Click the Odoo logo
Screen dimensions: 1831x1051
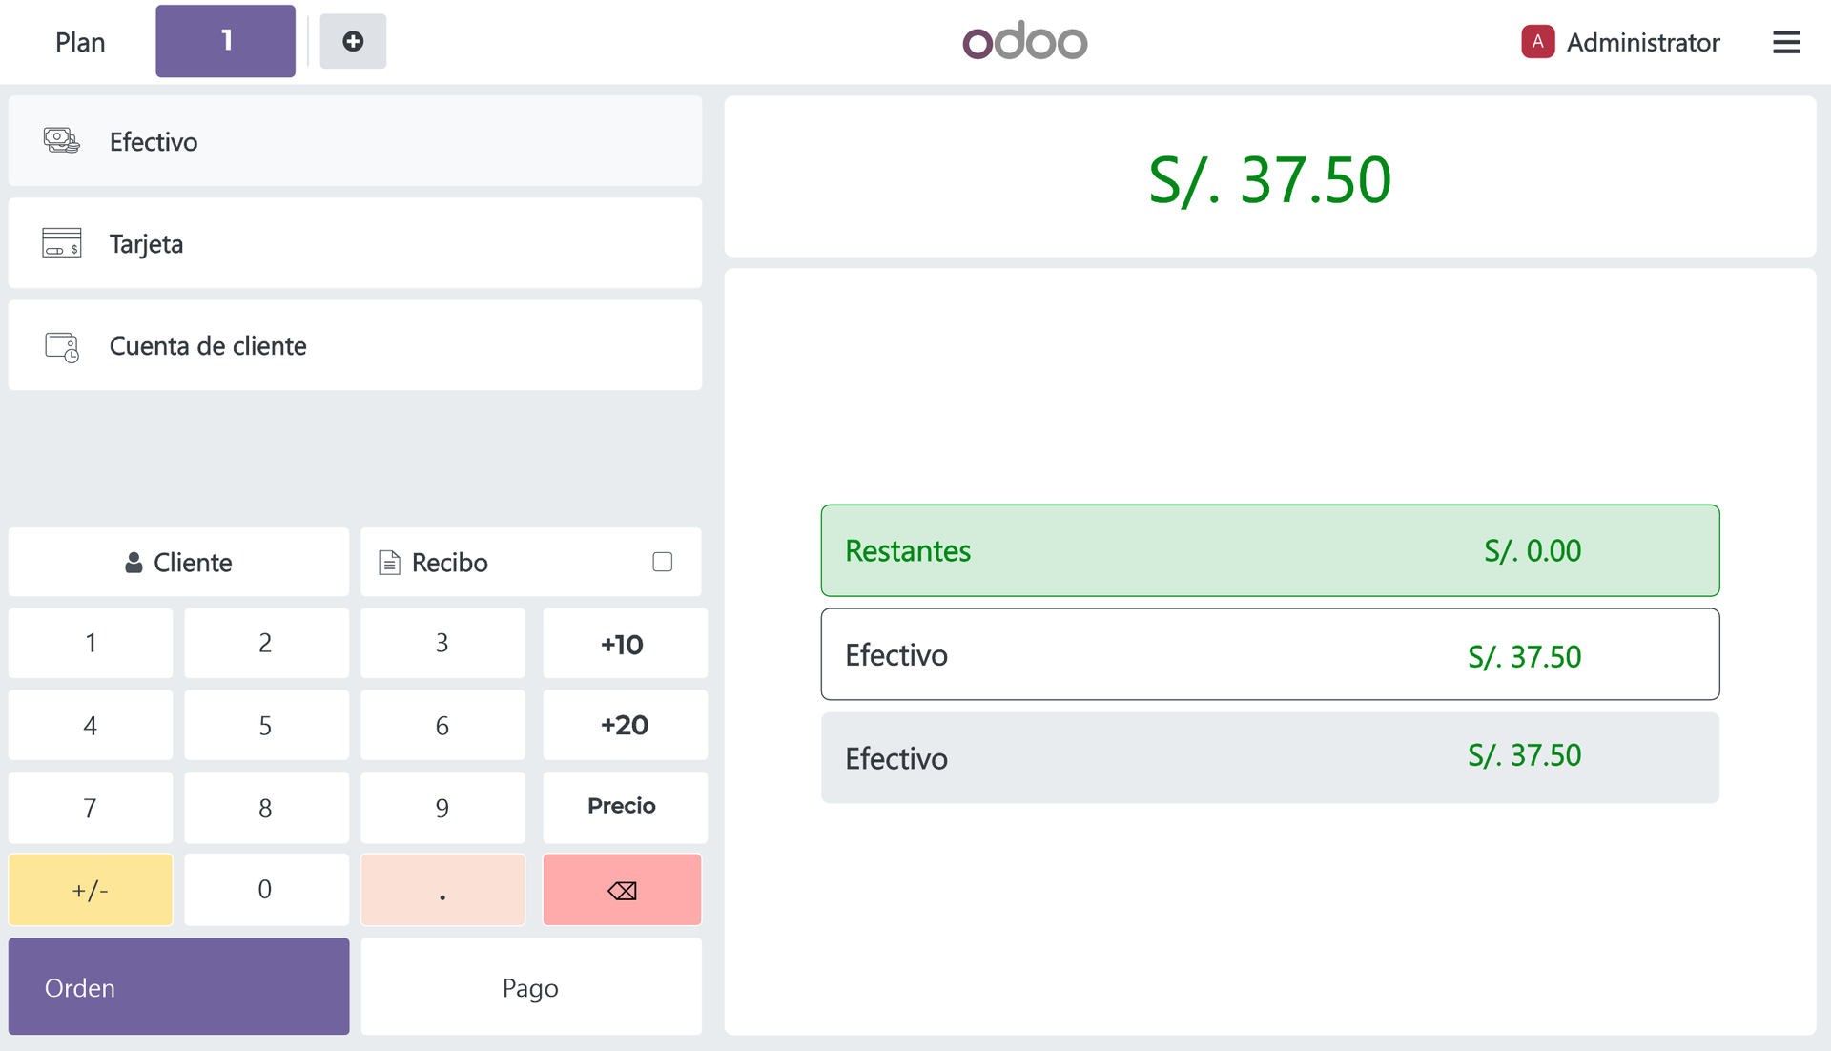(1024, 42)
